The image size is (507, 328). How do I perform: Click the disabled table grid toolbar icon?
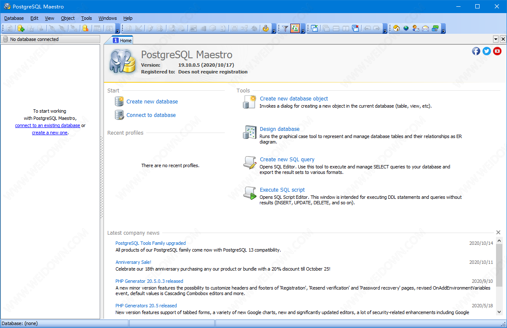coord(98,28)
